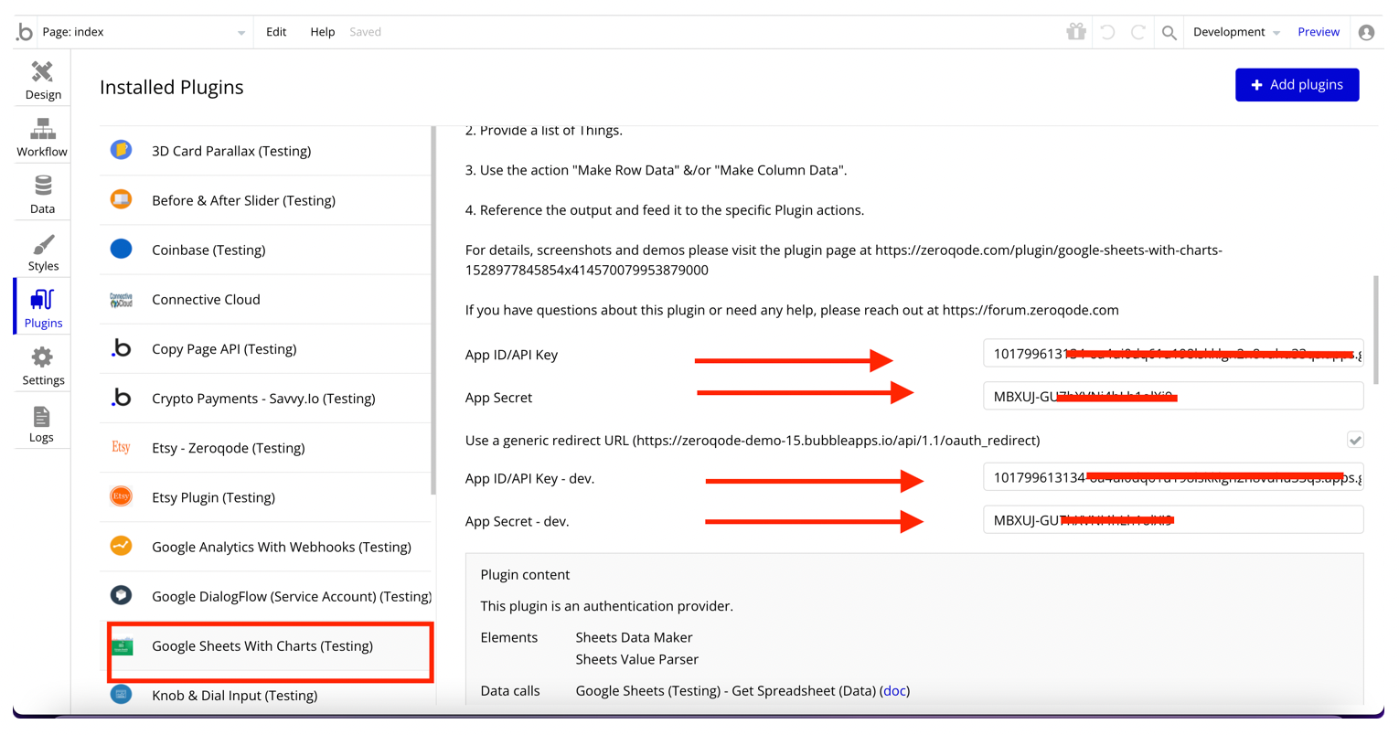Click the plugin list scrollbar
This screenshot has height=735, width=1399.
(433, 311)
